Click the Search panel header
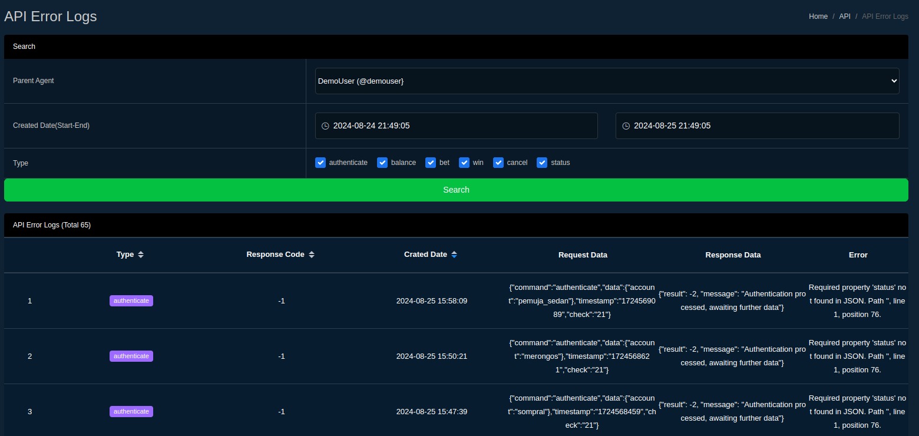This screenshot has height=436, width=919. tap(456, 47)
